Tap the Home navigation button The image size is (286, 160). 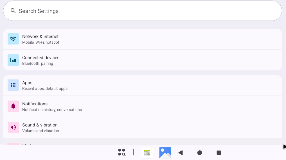point(200,153)
